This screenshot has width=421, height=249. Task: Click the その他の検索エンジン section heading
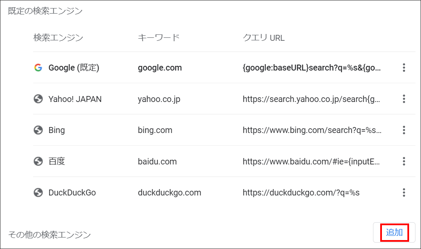(x=50, y=235)
